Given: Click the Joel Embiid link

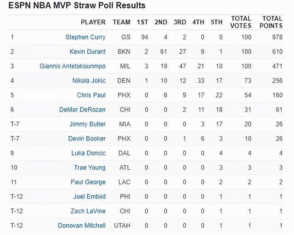Looking at the screenshot, I should (x=90, y=196).
